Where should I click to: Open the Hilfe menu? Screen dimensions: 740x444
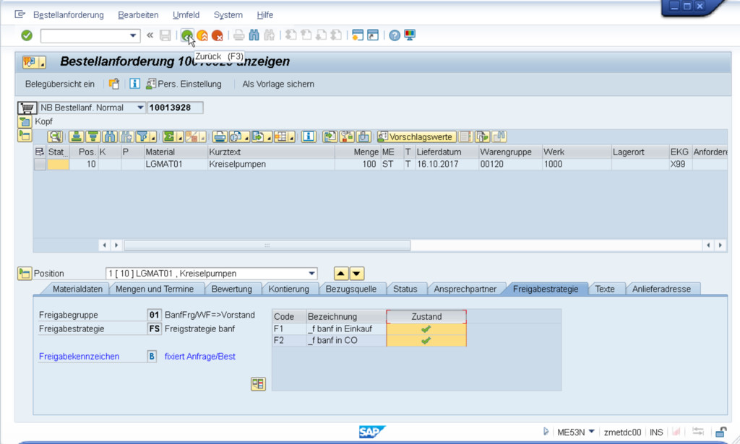pos(264,15)
